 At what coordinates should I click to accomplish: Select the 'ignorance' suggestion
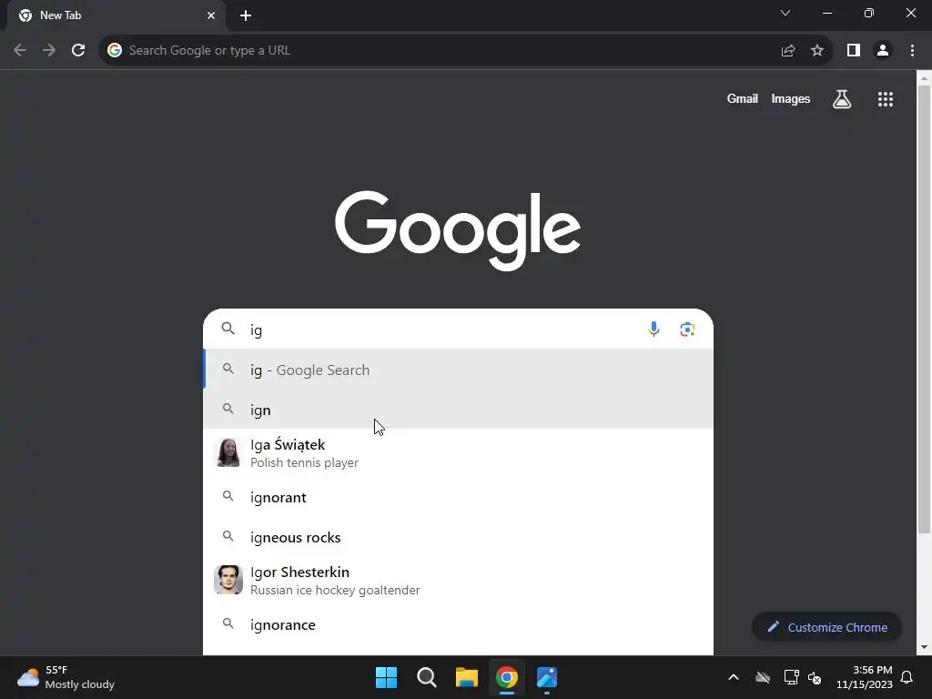pyautogui.click(x=459, y=624)
